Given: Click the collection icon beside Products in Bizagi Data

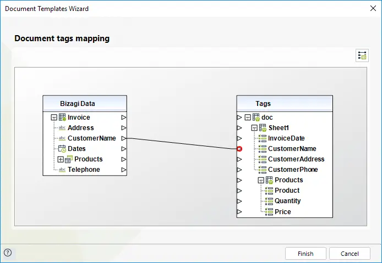Looking at the screenshot, I should click(69, 159).
